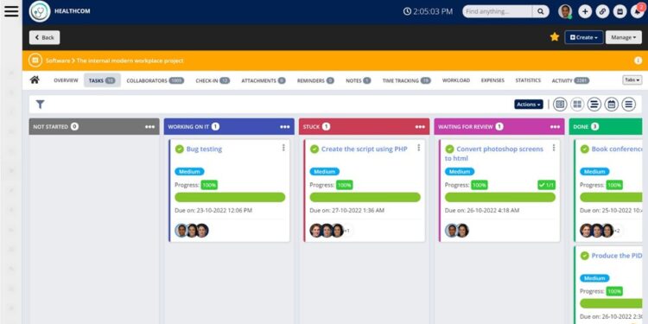
Task: Toggle Book conference completion check
Action: click(585, 149)
